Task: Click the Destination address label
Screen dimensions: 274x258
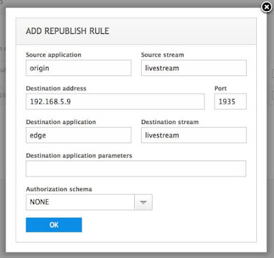Action: pyautogui.click(x=56, y=88)
